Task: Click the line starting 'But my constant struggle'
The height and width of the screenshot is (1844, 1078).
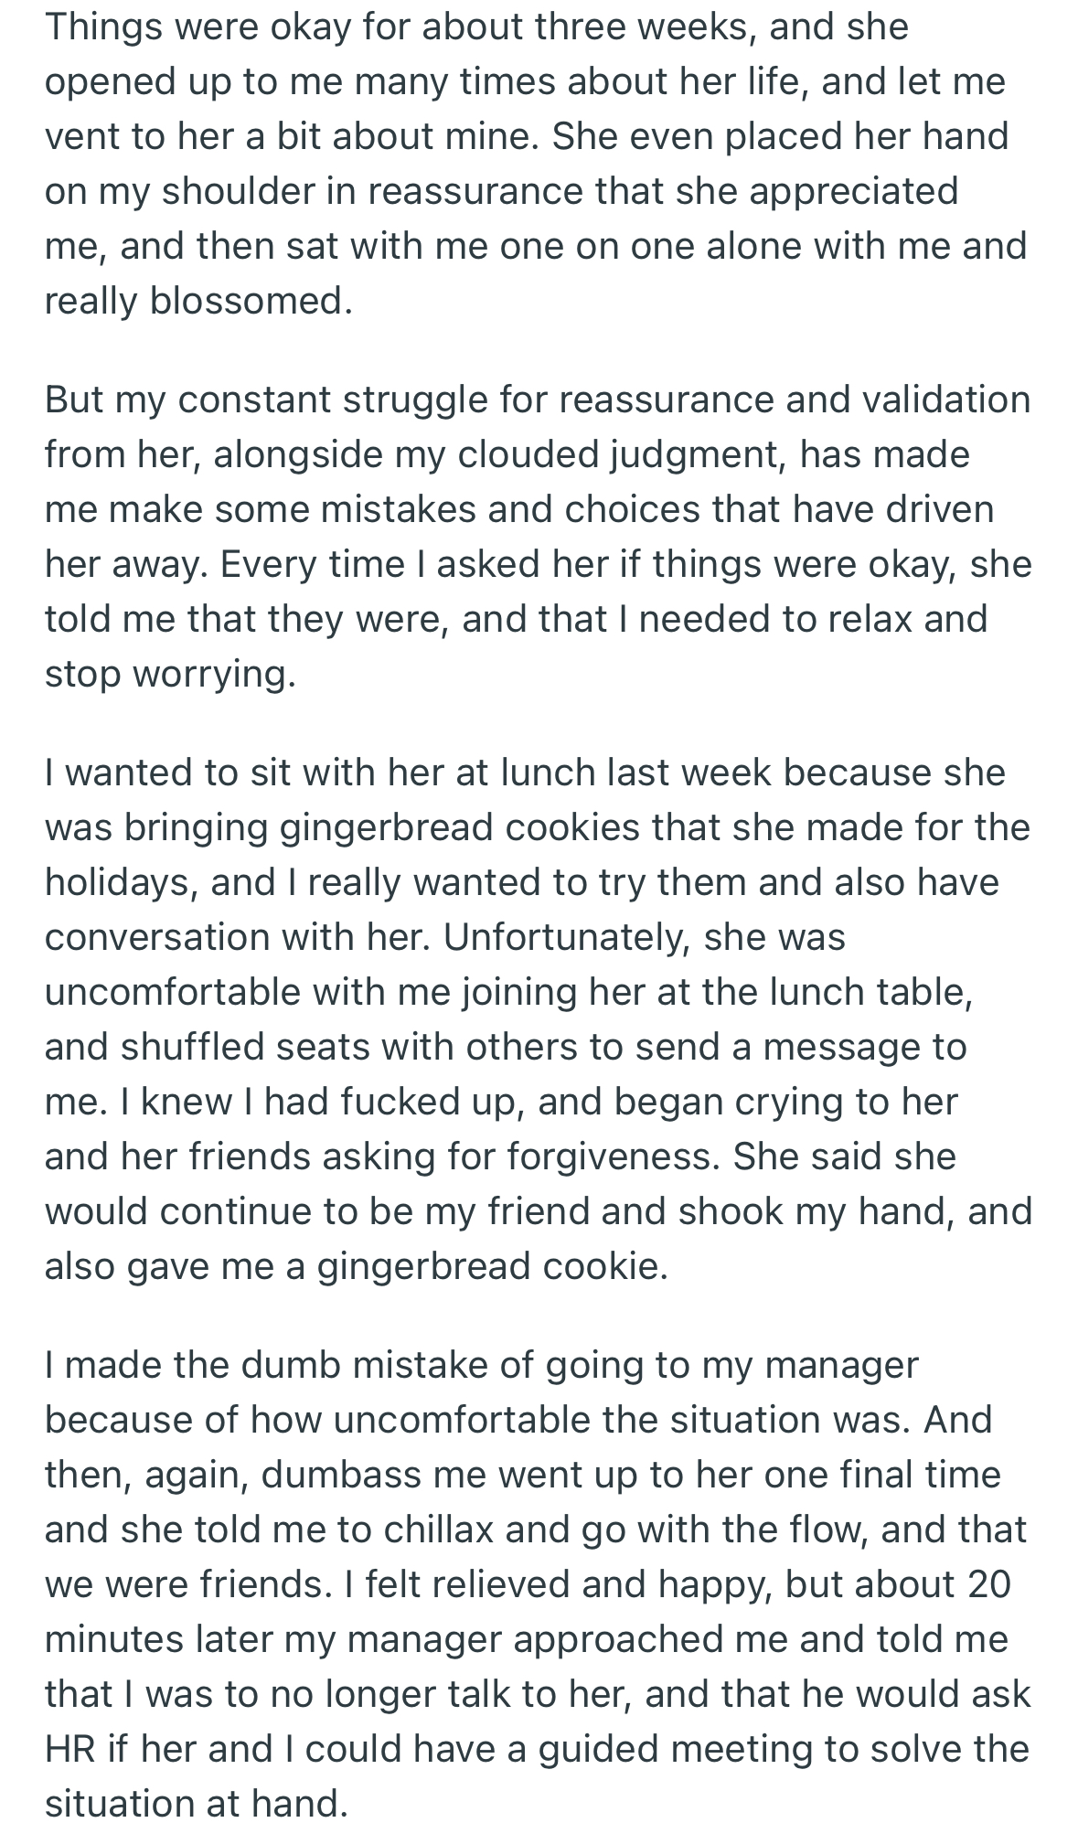Action: tap(538, 400)
